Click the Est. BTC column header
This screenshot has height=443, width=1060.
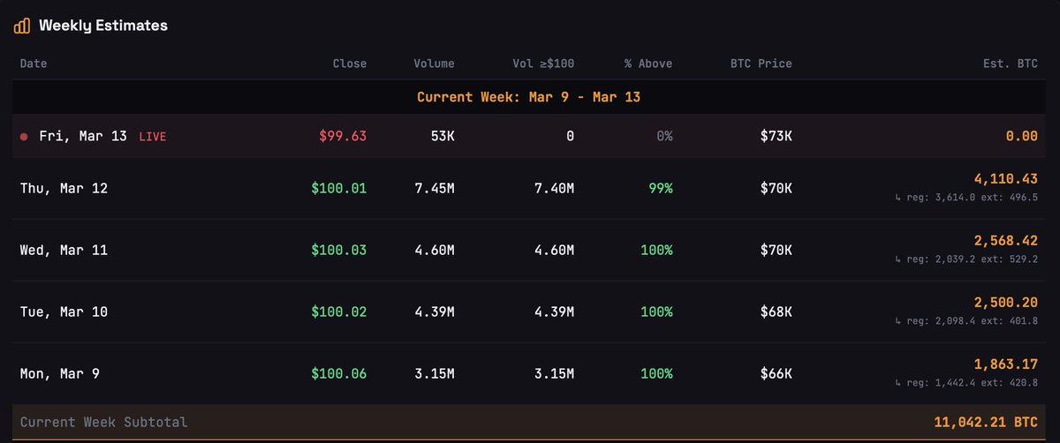click(x=1014, y=64)
